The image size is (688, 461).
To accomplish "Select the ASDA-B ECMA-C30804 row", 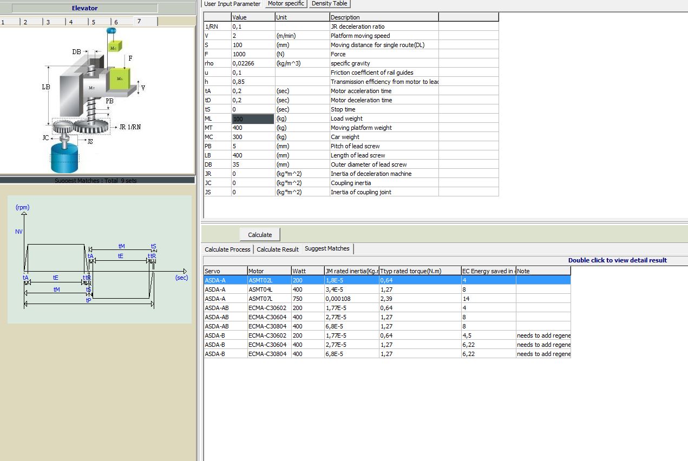I will click(x=387, y=354).
